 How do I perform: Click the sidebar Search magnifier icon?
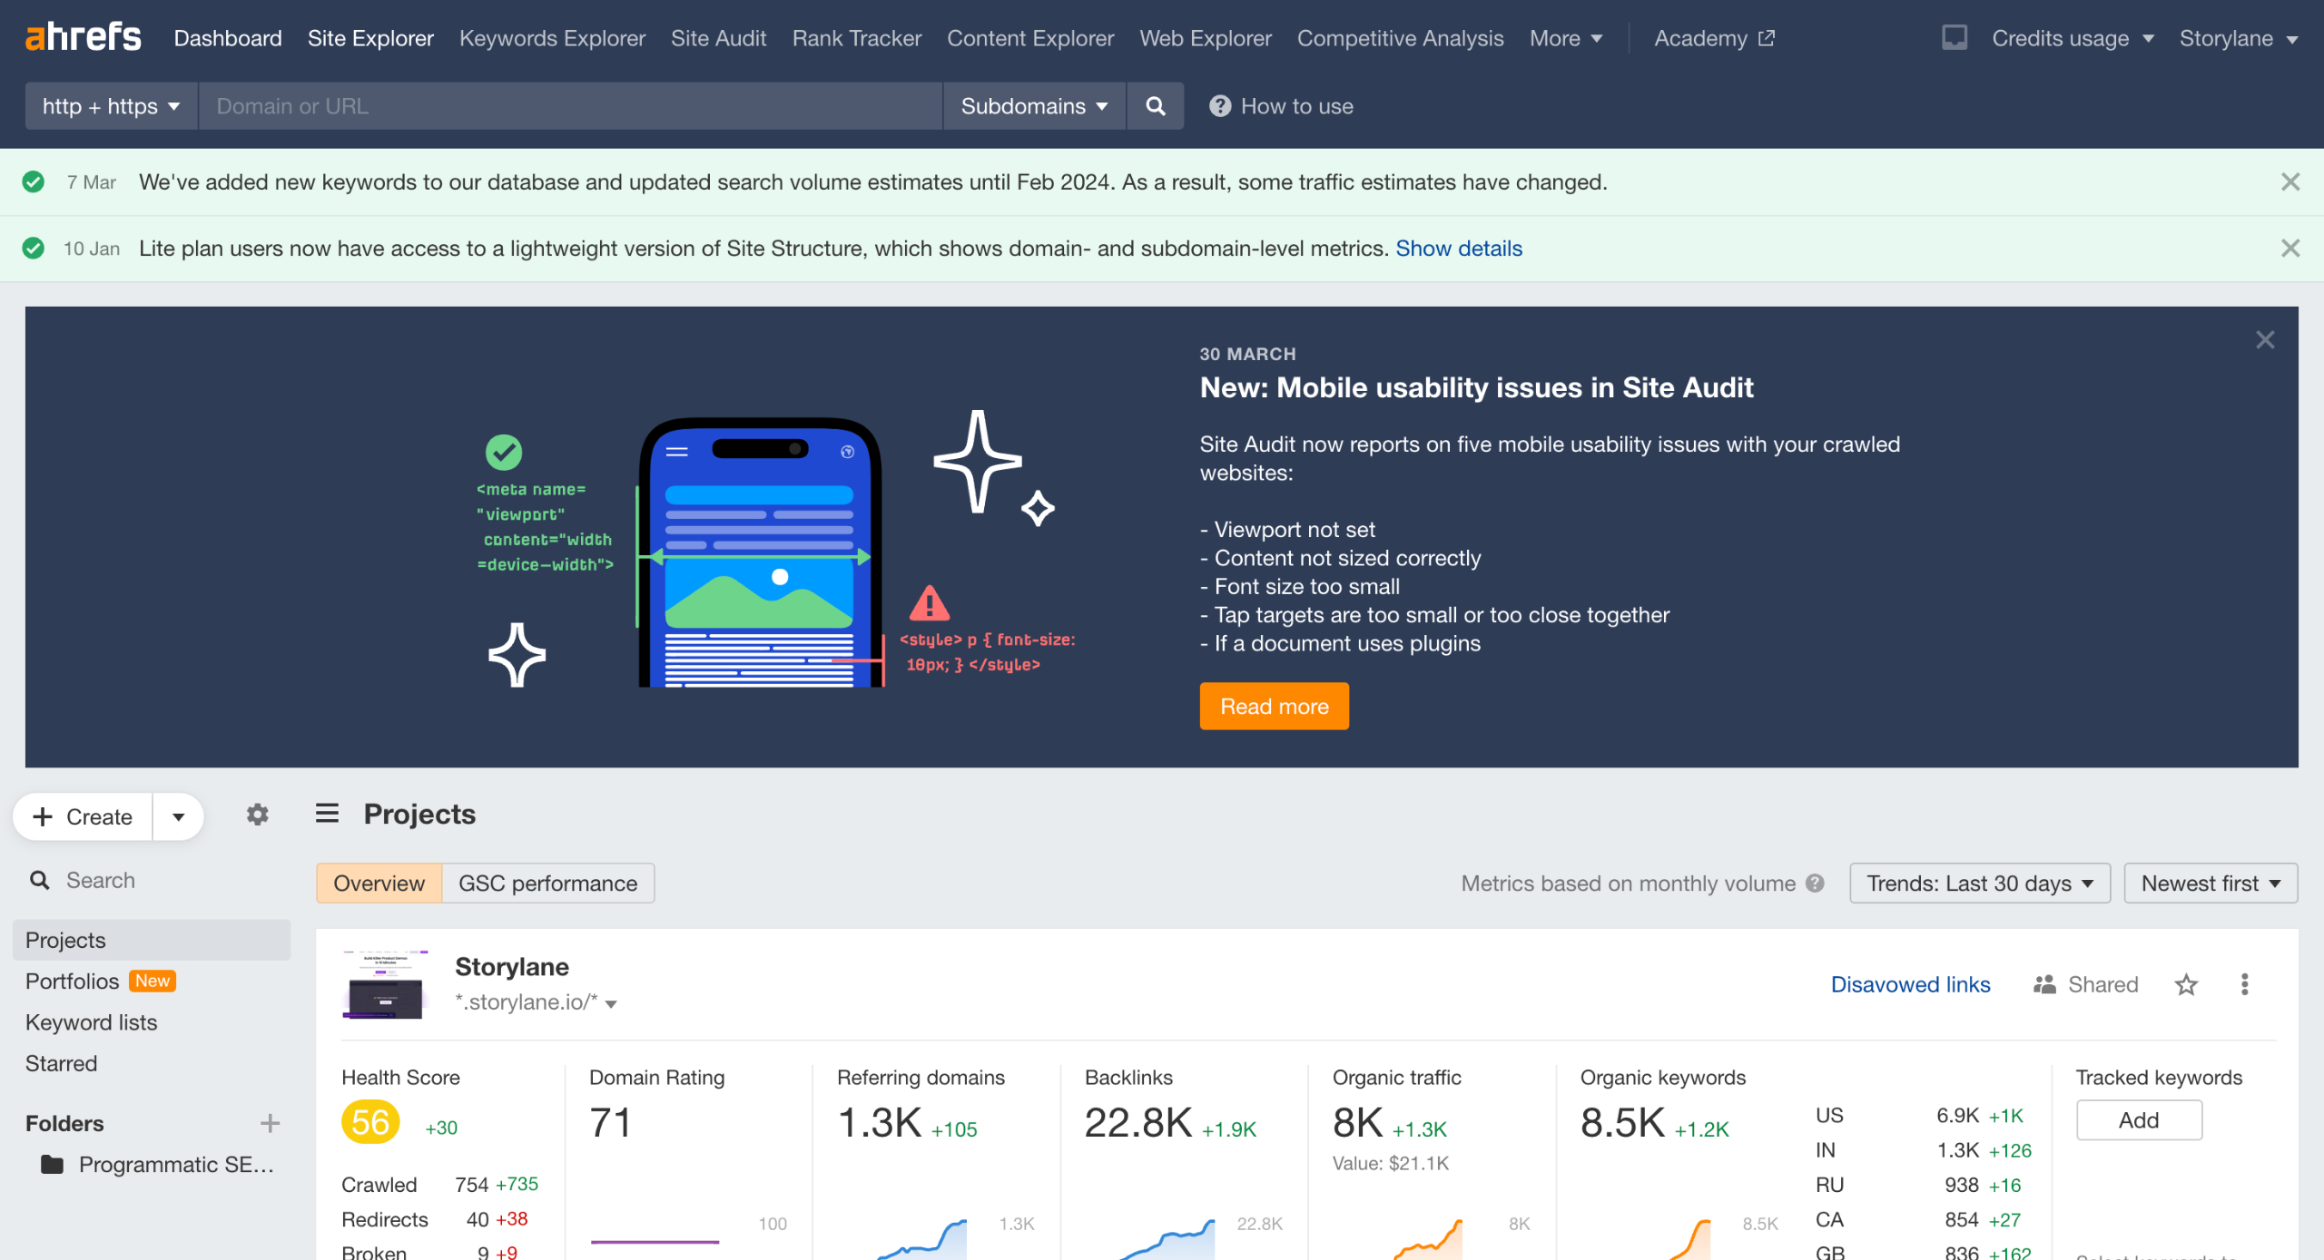point(40,880)
